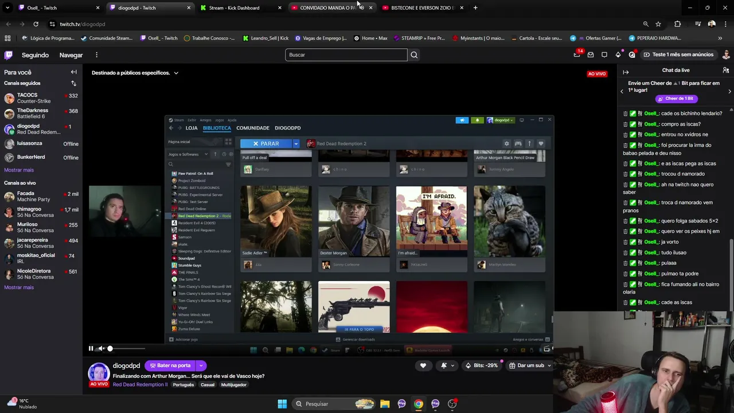This screenshot has width=734, height=413.
Task: Show next cheer leaderboard item
Action: tap(729, 91)
